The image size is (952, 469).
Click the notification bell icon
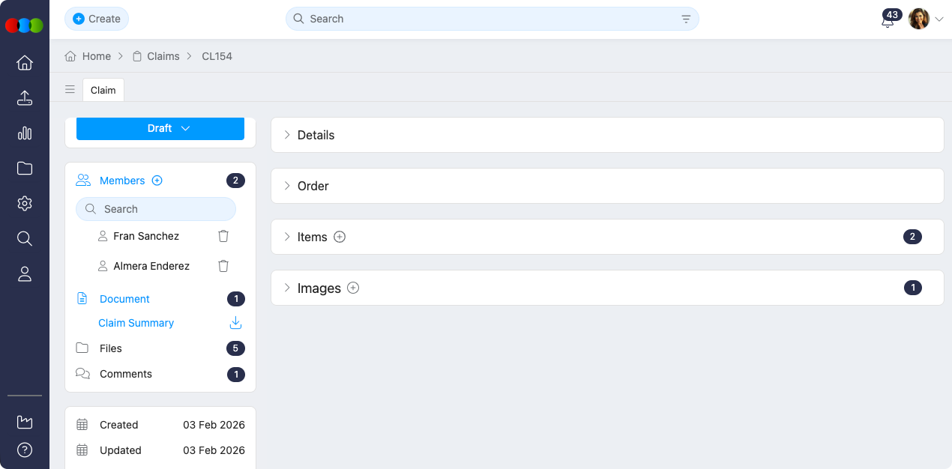click(888, 22)
